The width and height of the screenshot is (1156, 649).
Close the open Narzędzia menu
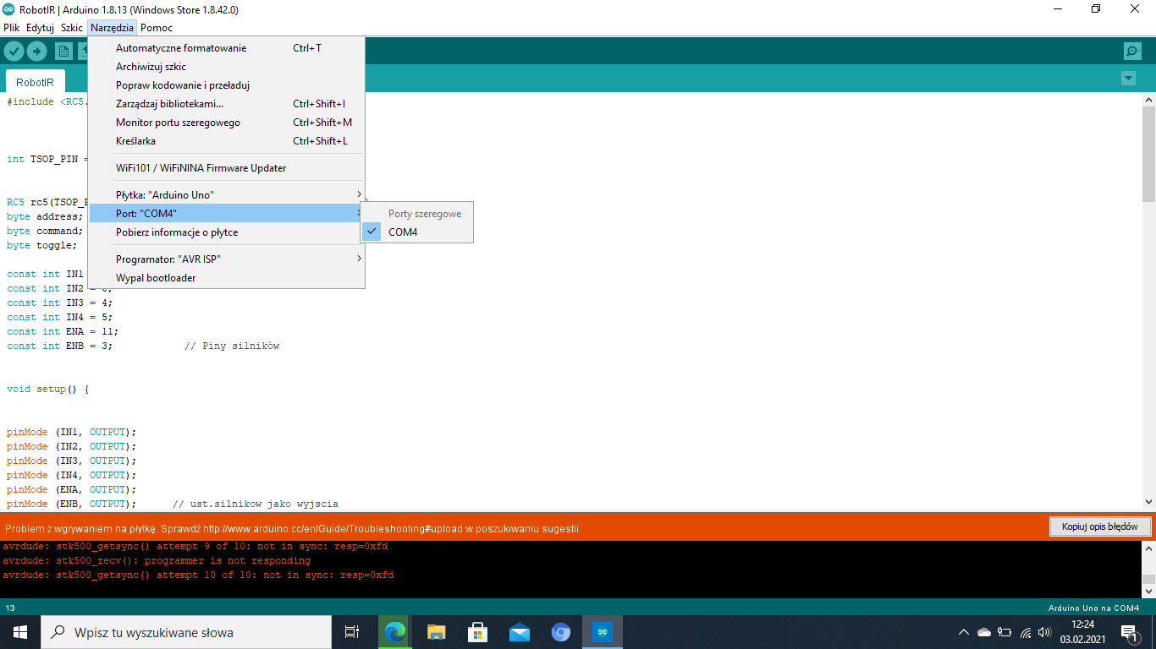coord(112,28)
